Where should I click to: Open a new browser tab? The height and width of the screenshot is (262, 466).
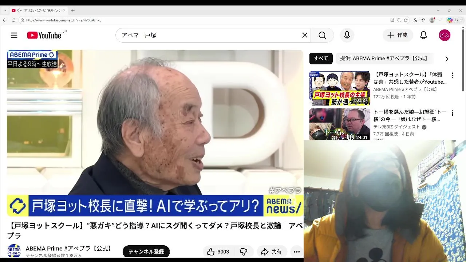(x=73, y=11)
